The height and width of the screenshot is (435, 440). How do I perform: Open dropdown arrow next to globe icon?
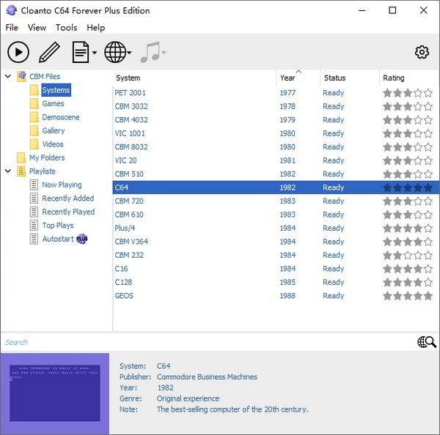[130, 53]
